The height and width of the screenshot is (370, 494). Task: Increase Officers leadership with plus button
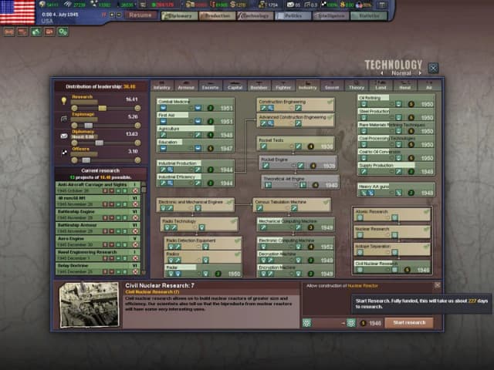click(x=137, y=160)
